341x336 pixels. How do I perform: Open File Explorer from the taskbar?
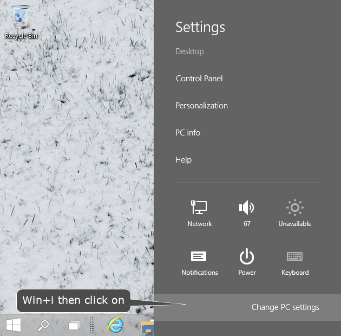(147, 326)
